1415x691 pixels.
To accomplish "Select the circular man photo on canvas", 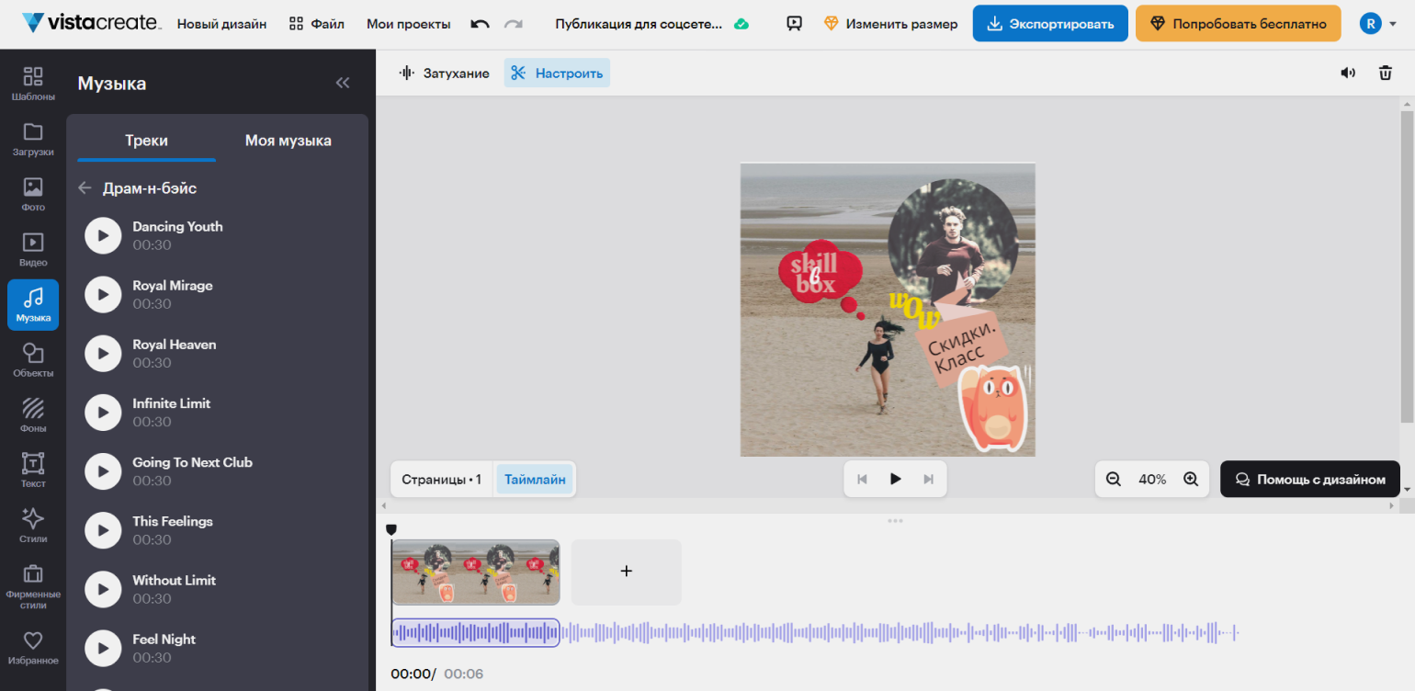I will click(x=953, y=243).
